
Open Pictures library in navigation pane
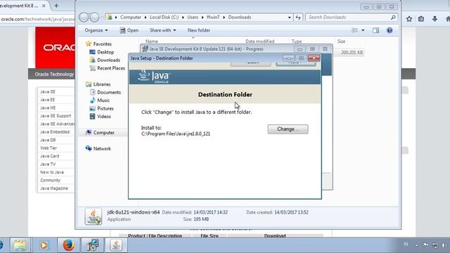click(105, 108)
